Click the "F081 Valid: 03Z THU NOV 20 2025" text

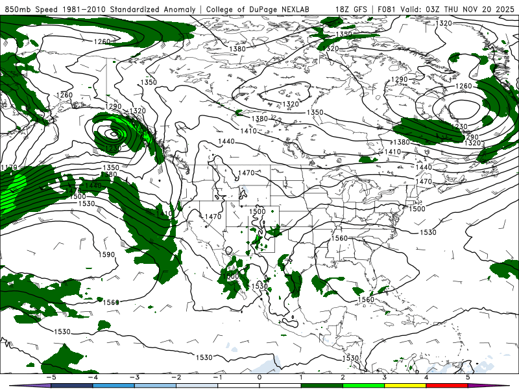point(446,9)
